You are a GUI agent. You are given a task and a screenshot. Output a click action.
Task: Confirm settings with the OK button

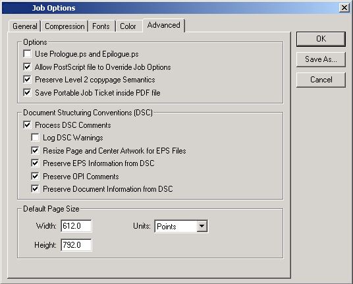coord(321,39)
